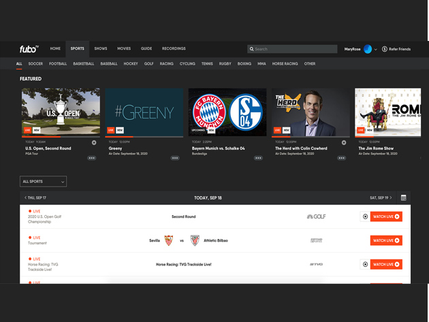Screen dimensions: 429x322
Task: Filter by Boxing category
Action: click(x=244, y=64)
